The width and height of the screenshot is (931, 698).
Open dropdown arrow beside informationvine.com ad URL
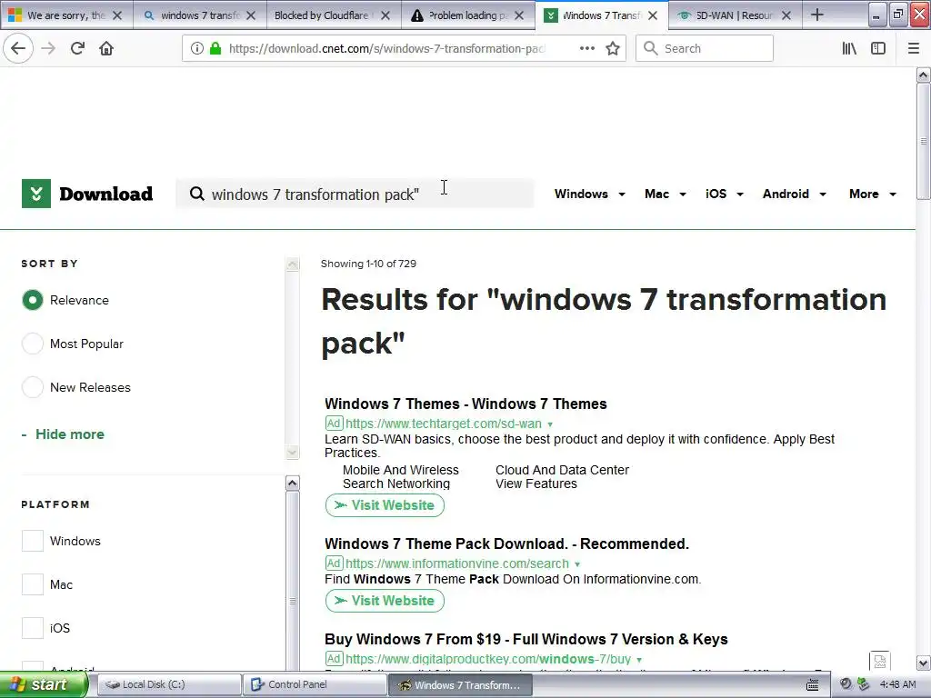577,564
